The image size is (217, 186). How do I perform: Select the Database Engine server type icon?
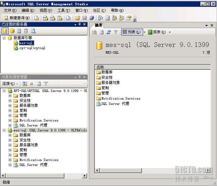(x=5, y=31)
